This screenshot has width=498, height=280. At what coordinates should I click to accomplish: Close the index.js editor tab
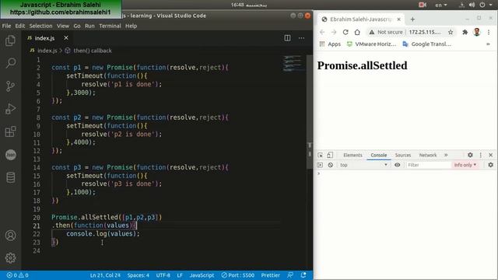tap(65, 38)
